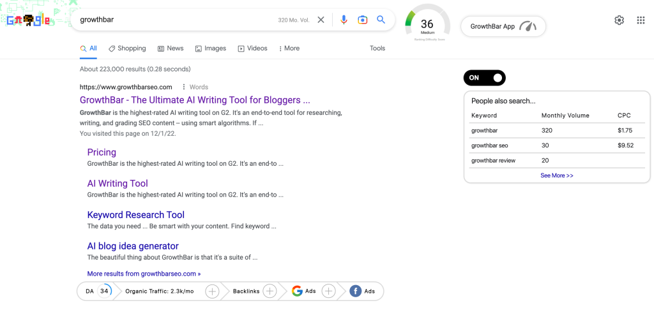The width and height of the screenshot is (654, 317).
Task: Click the Google G Ads icon
Action: click(297, 291)
